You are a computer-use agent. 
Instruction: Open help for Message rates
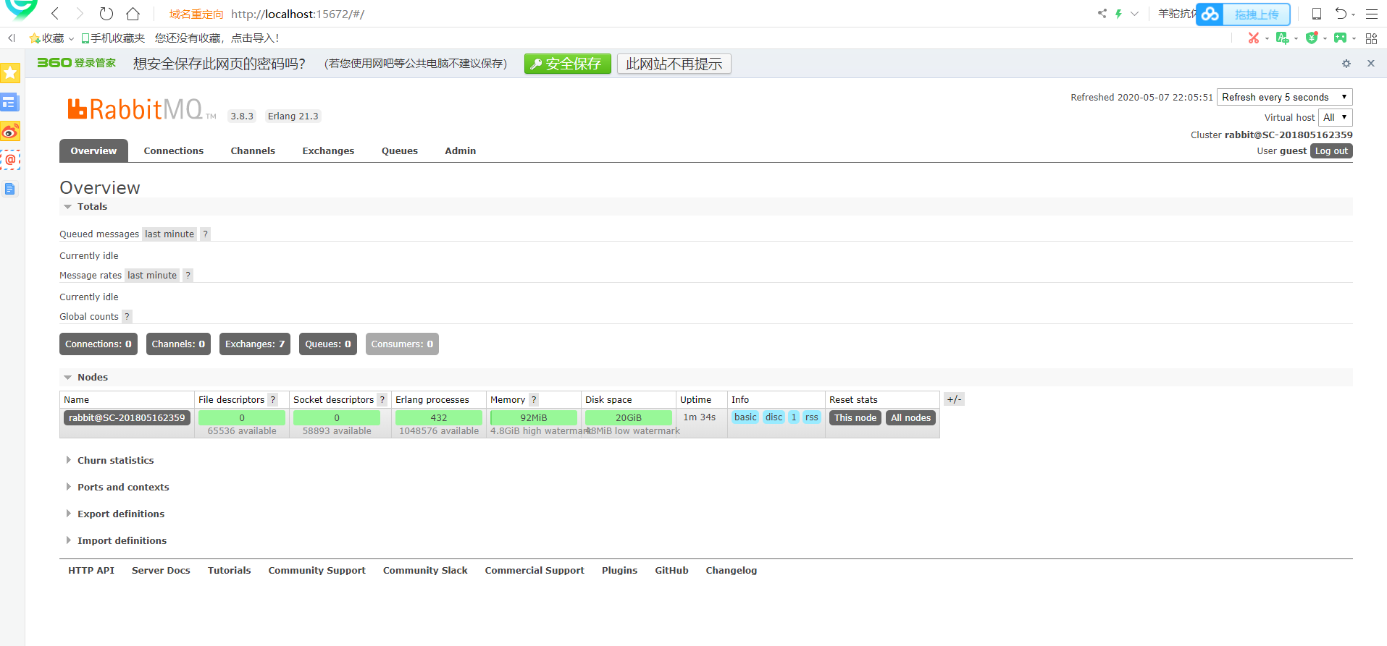point(188,275)
